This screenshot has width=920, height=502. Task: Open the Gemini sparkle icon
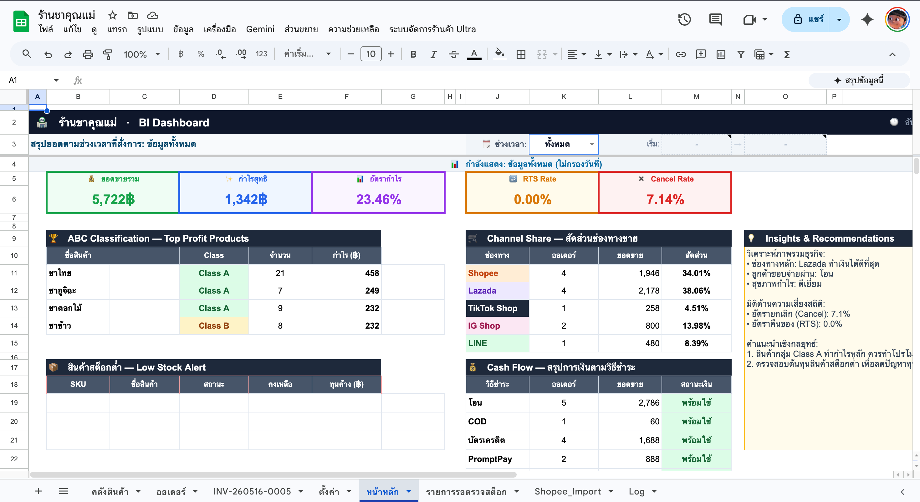point(867,19)
